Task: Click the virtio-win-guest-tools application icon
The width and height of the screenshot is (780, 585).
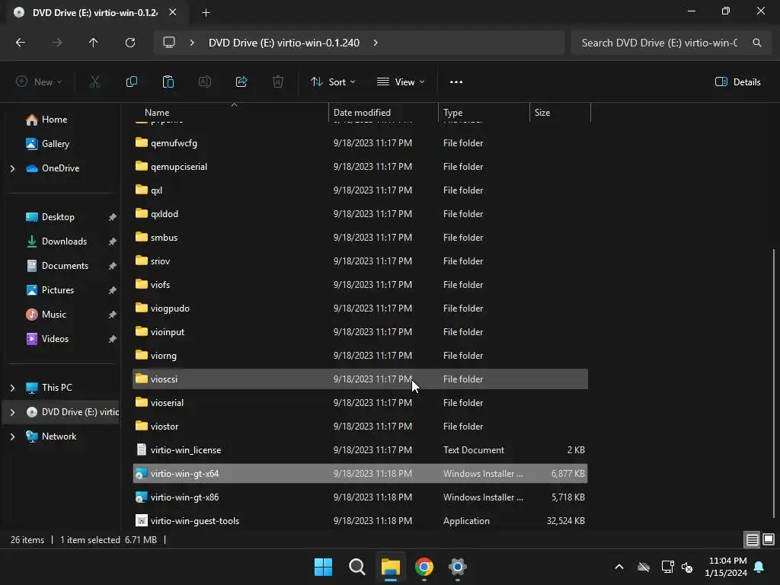Action: tap(141, 521)
